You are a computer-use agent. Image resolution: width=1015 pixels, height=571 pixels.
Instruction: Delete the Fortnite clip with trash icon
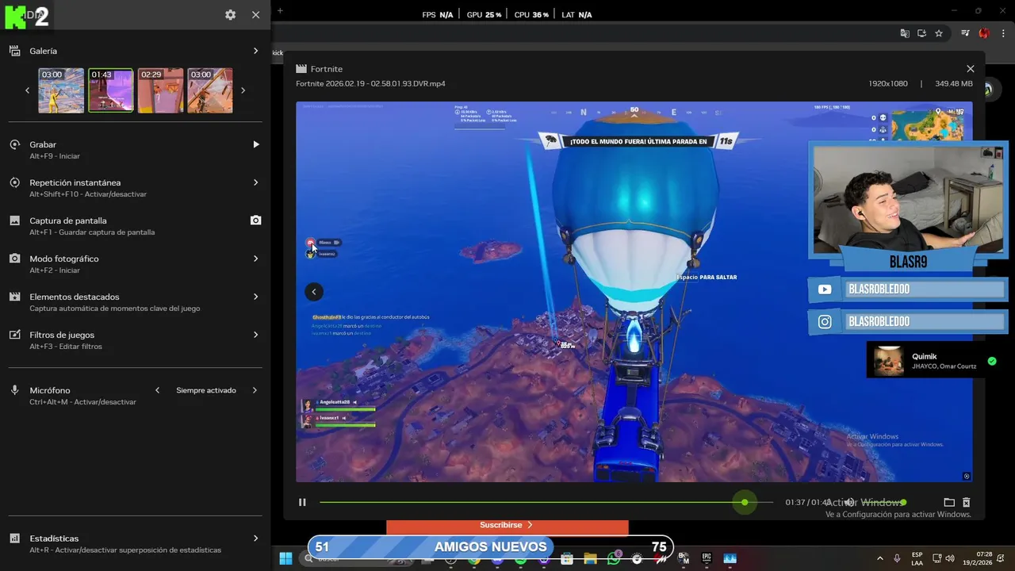click(x=966, y=502)
